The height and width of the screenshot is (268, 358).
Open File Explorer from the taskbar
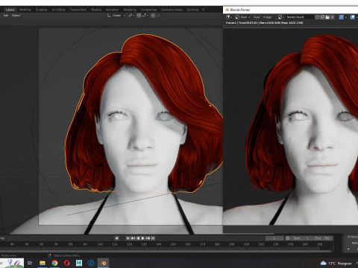43,263
